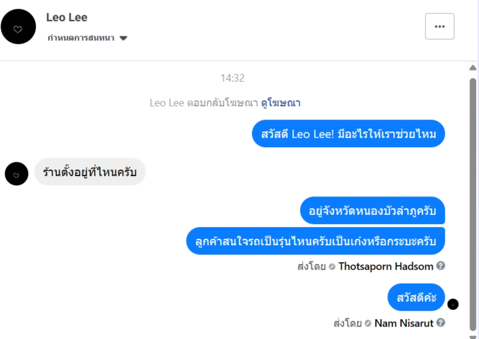Click the scrollbar down arrow
Image resolution: width=479 pixels, height=339 pixels.
473,336
